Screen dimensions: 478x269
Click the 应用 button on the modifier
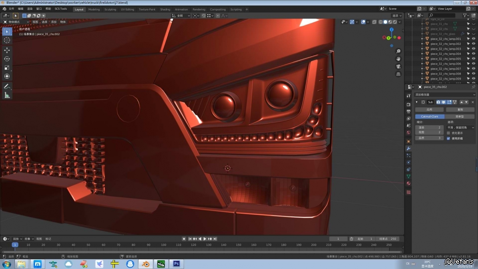tap(429, 110)
